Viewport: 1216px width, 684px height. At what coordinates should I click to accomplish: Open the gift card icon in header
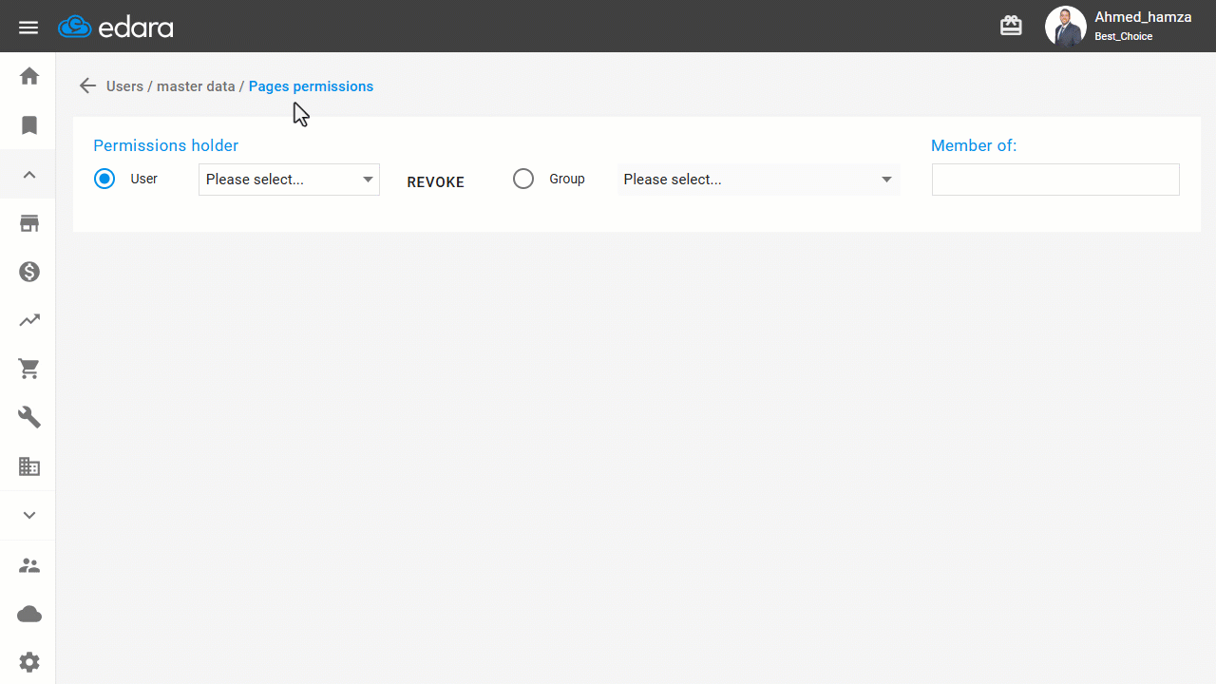pos(1011,27)
